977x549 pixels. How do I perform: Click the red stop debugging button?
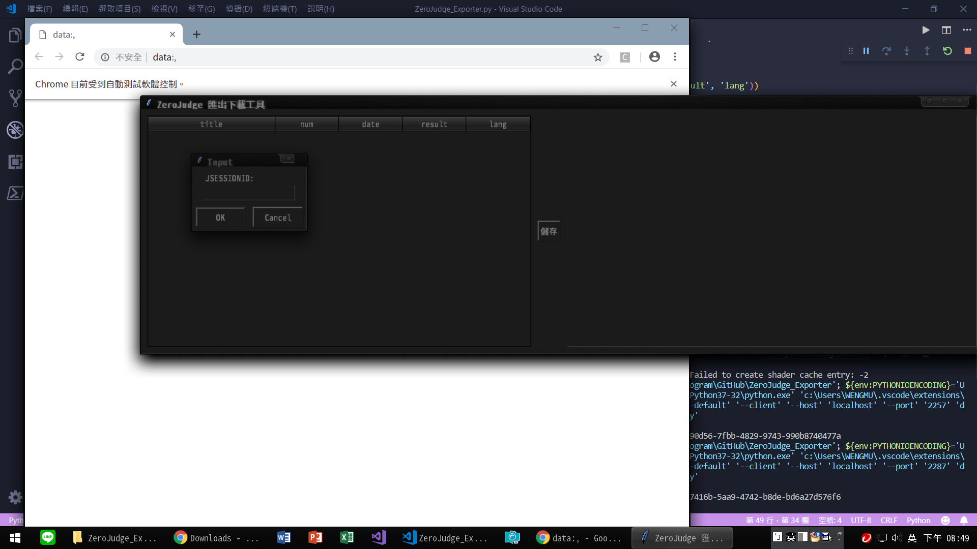tap(967, 51)
